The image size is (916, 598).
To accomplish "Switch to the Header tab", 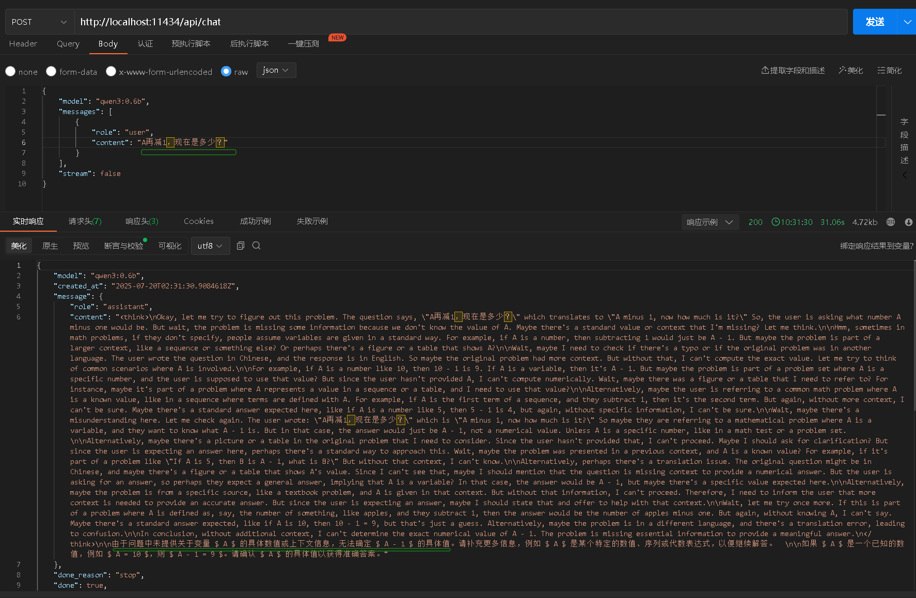I will [23, 44].
